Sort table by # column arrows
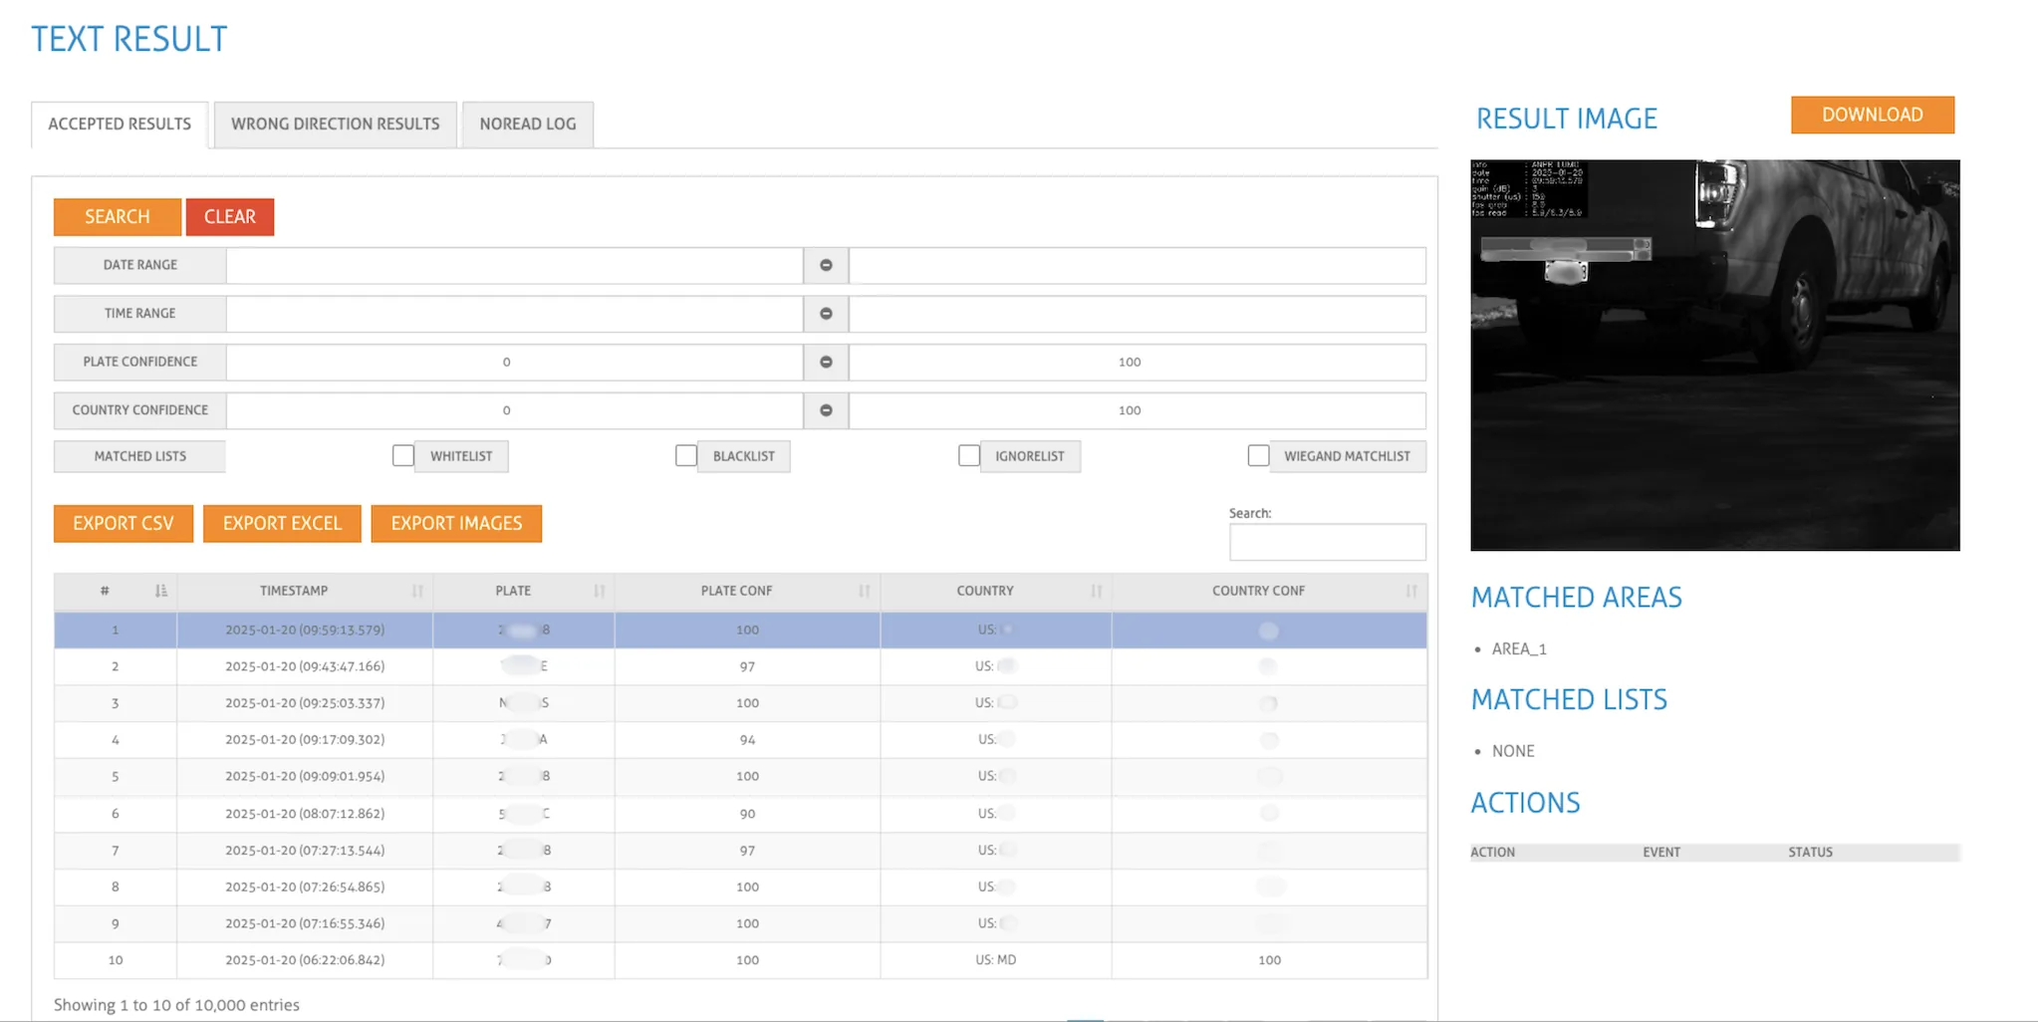The width and height of the screenshot is (2038, 1022). point(161,591)
